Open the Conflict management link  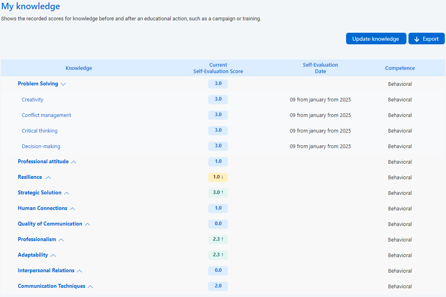tap(46, 115)
